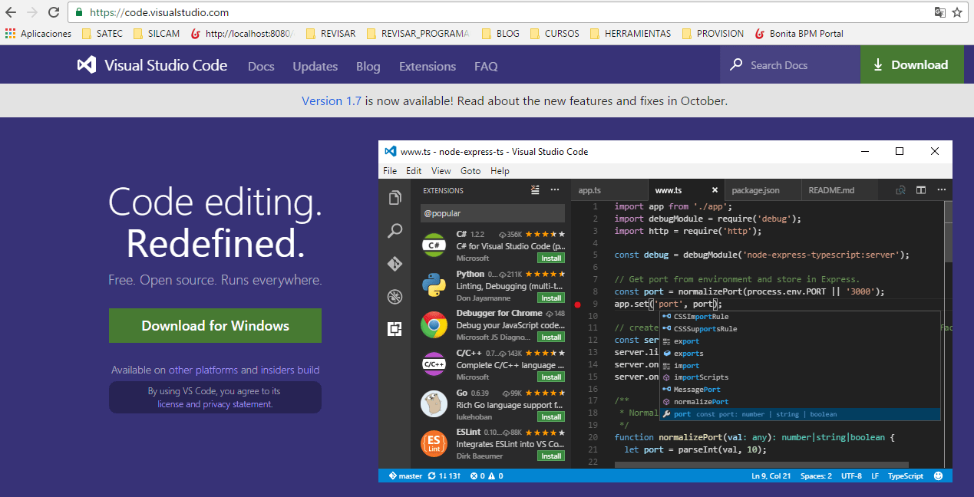Click the split editor icon

(921, 190)
